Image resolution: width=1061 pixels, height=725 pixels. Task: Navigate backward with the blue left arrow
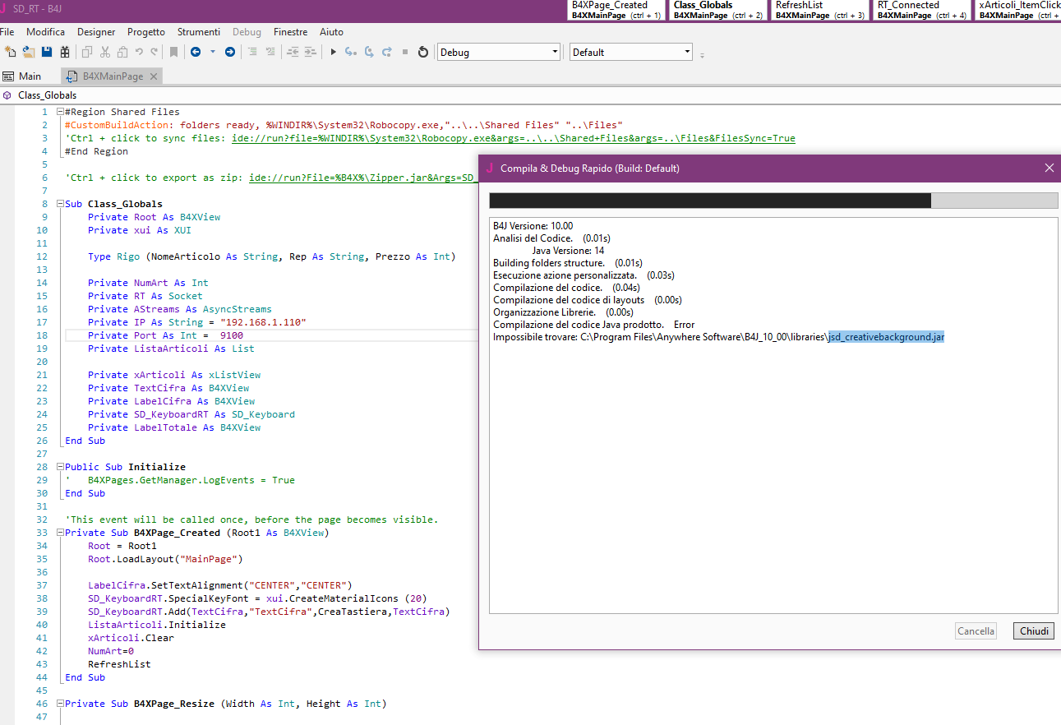(196, 52)
